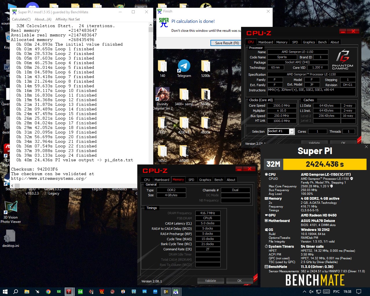Open the Divinity Original Sin 2 shortcut
Screen dimensions: 370x296
(x=162, y=98)
